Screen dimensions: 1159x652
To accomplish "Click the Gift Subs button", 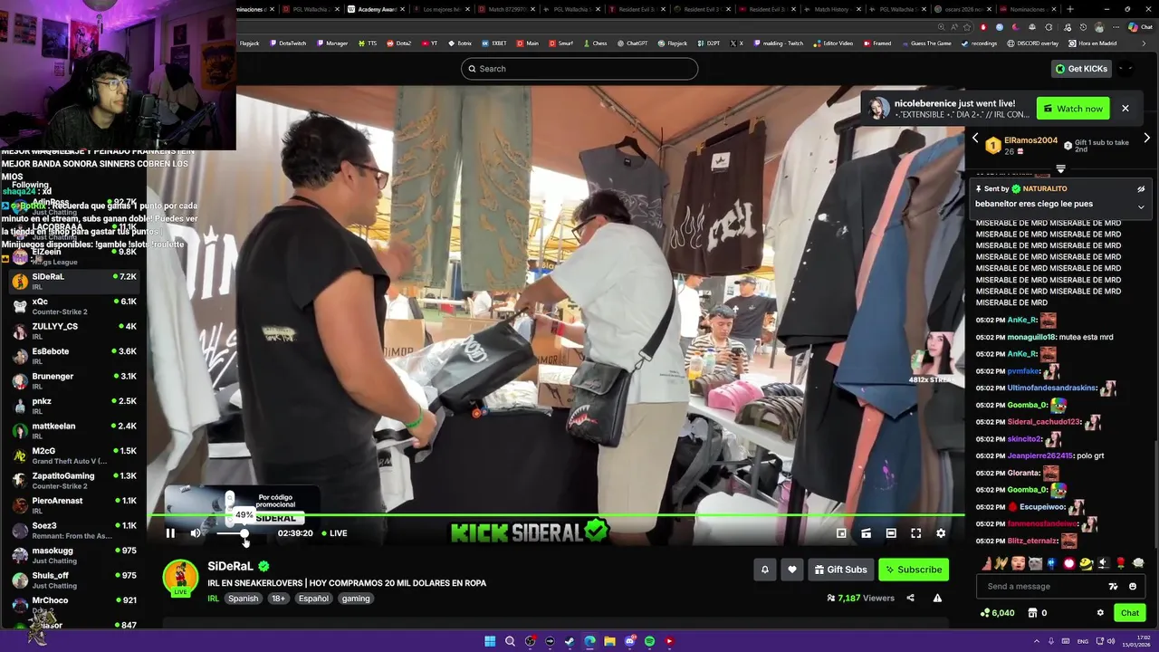I will (840, 570).
